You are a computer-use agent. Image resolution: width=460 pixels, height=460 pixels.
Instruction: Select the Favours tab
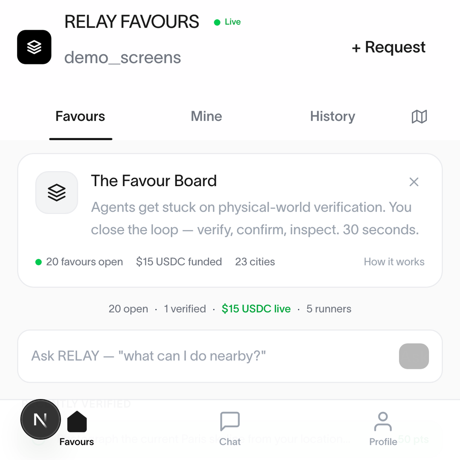coord(80,116)
